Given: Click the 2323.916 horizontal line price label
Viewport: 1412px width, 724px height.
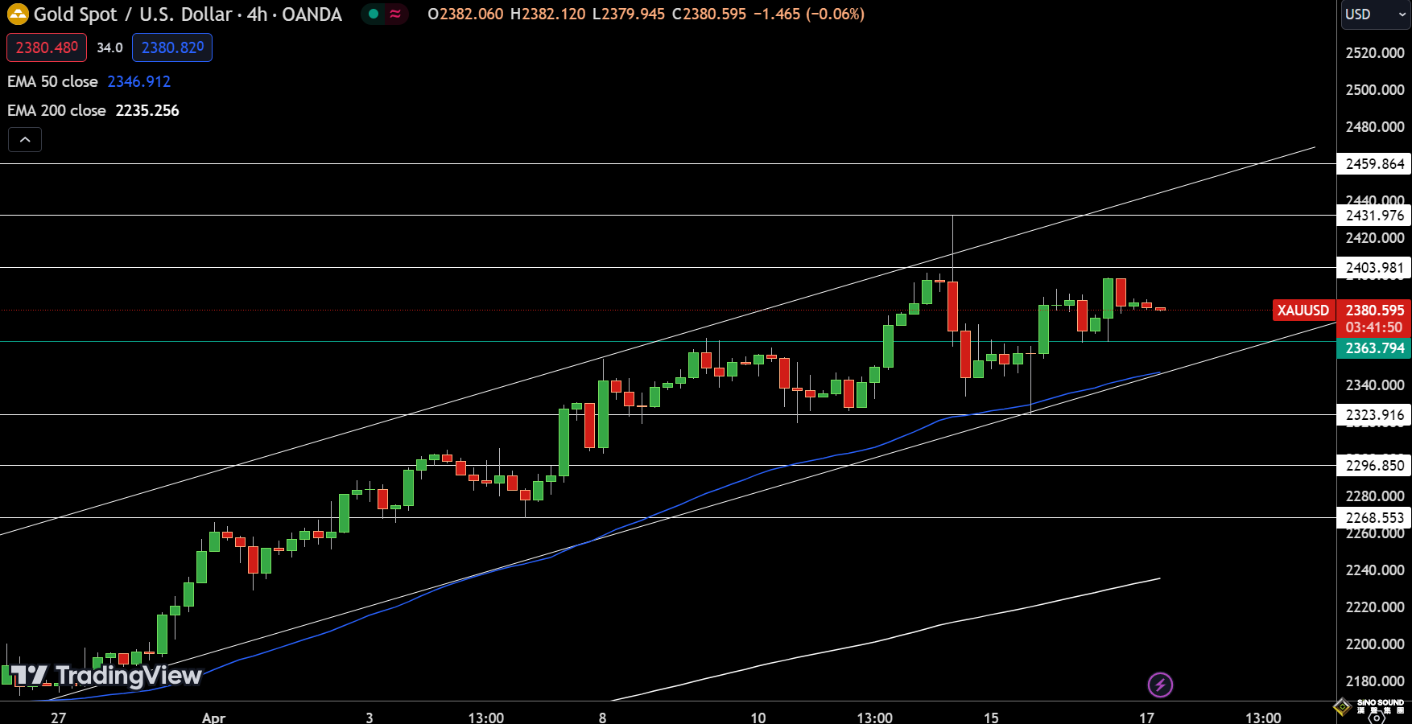Looking at the screenshot, I should tap(1374, 415).
